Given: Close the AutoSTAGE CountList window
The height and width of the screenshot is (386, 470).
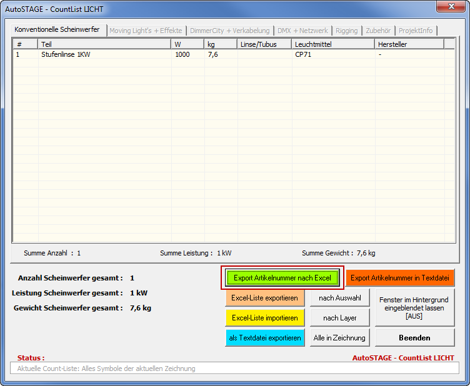Looking at the screenshot, I should [x=449, y=7].
